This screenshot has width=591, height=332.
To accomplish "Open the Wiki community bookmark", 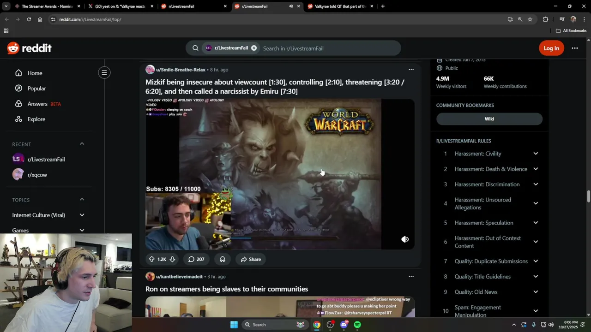I will point(489,119).
